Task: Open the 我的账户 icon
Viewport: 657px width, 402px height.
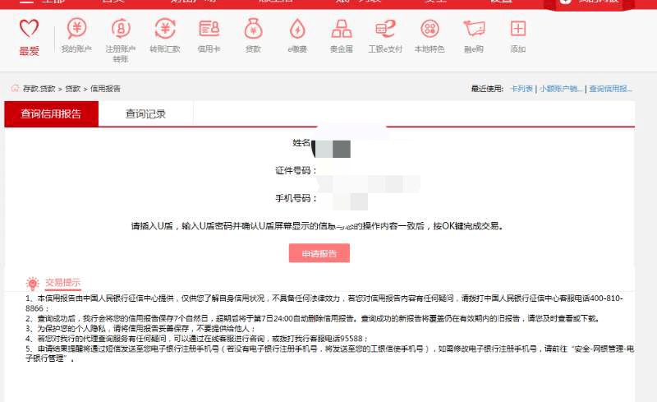Action: click(x=76, y=29)
